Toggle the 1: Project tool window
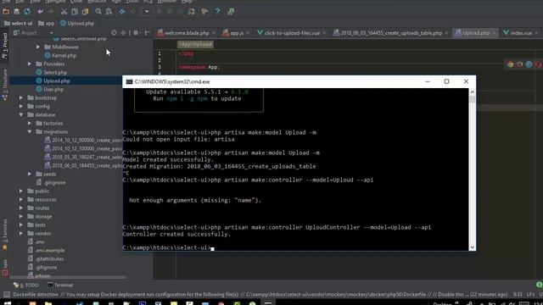The height and width of the screenshot is (305, 543). pos(4,46)
